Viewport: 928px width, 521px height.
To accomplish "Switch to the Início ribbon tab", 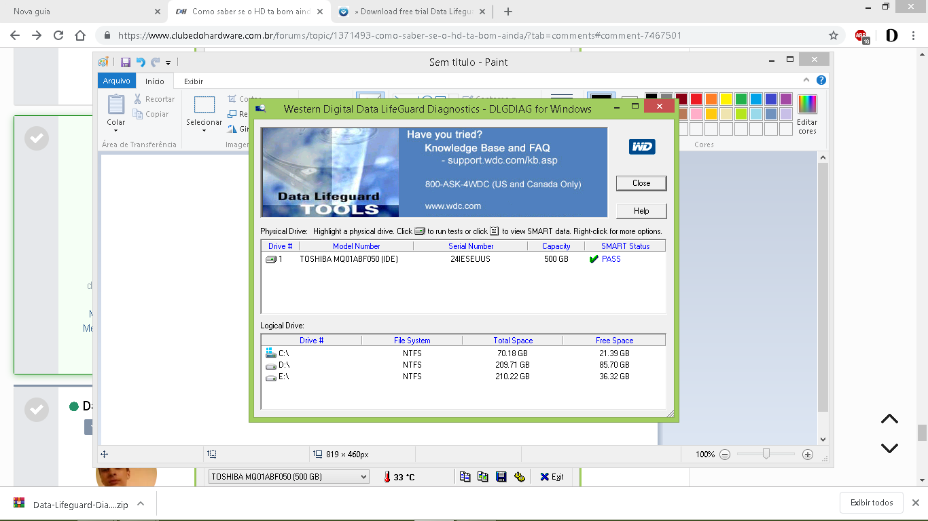I will (x=155, y=81).
